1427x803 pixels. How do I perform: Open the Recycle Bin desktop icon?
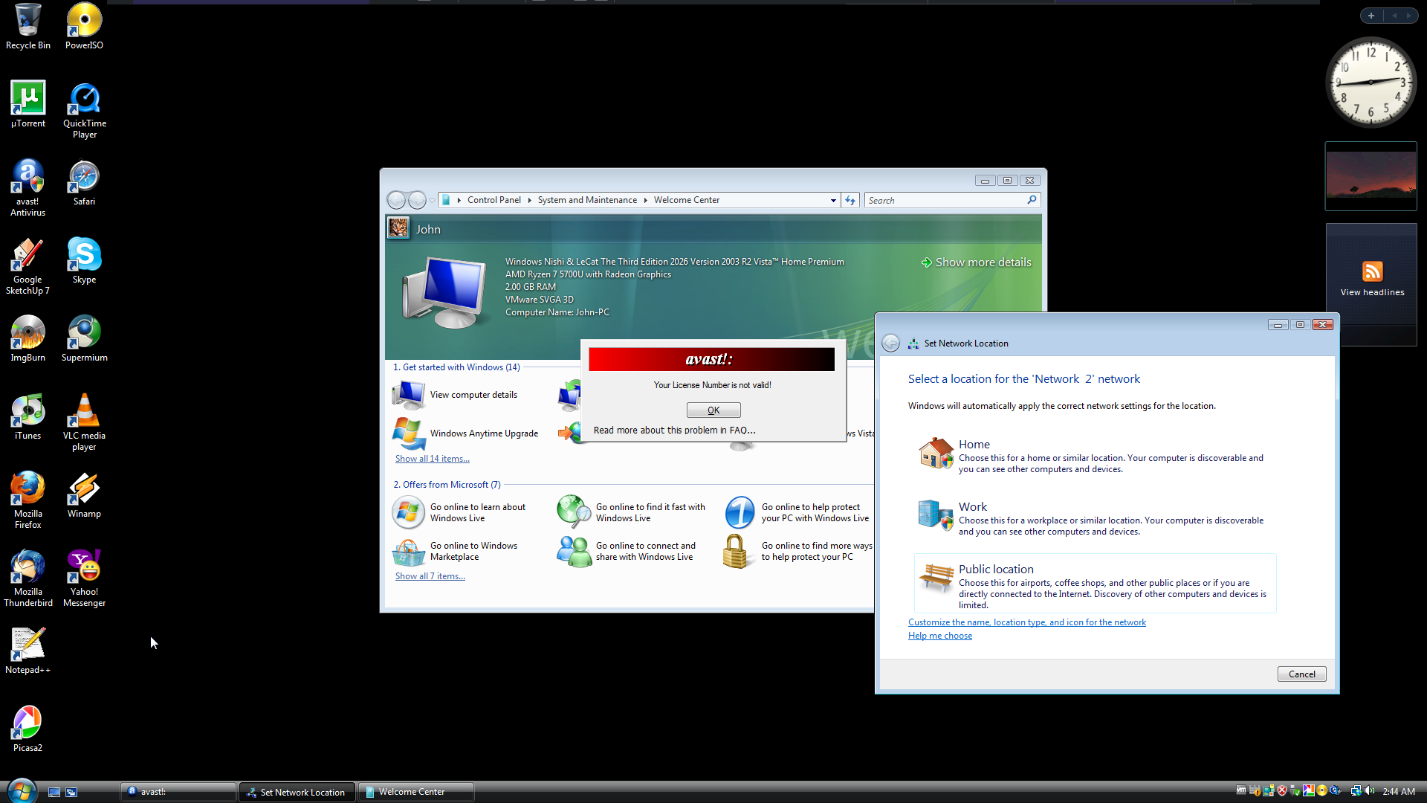pos(28,27)
